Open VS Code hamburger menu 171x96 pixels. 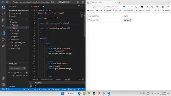pos(7,2)
